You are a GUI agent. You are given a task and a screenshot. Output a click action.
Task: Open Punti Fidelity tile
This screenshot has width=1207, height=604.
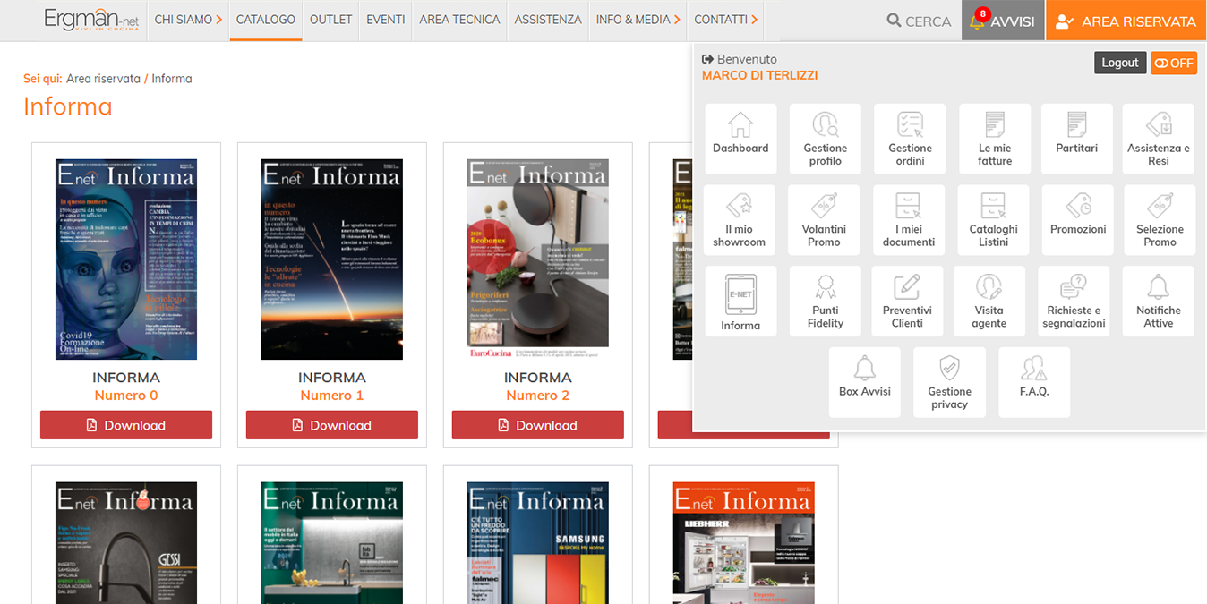click(825, 301)
